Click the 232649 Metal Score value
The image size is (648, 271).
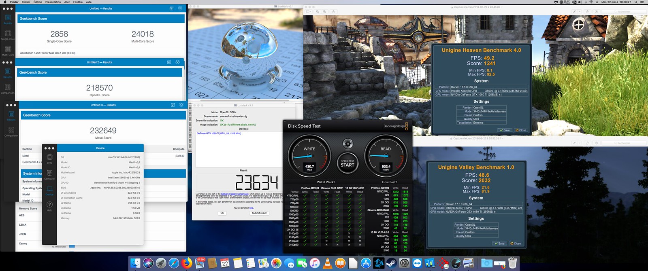[103, 130]
